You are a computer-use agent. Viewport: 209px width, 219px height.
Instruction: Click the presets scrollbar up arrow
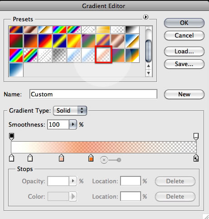pos(149,66)
